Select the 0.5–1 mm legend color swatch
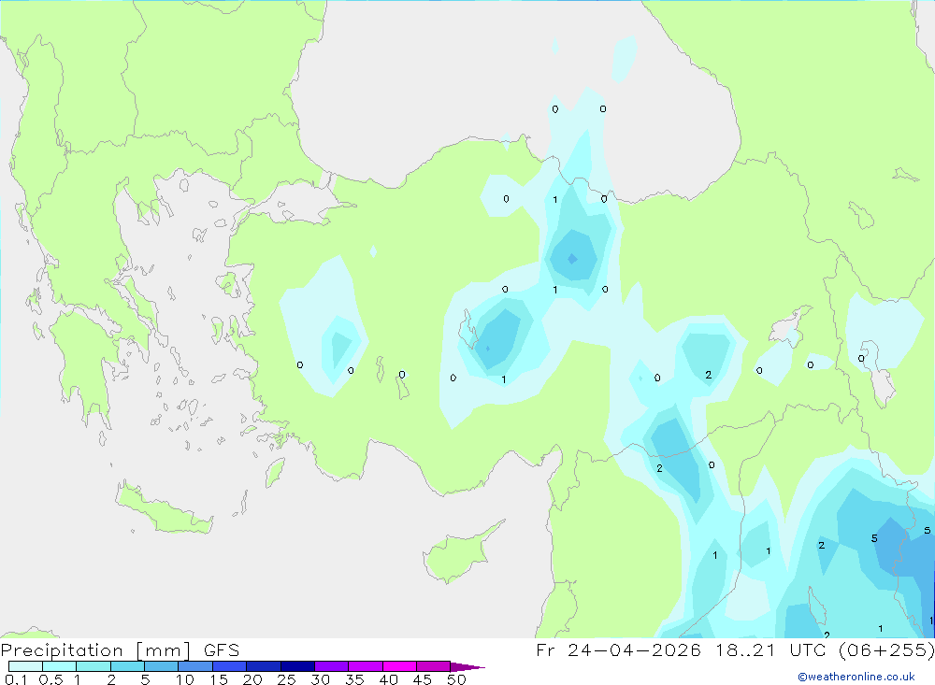This screenshot has height=685, width=935. (x=59, y=666)
